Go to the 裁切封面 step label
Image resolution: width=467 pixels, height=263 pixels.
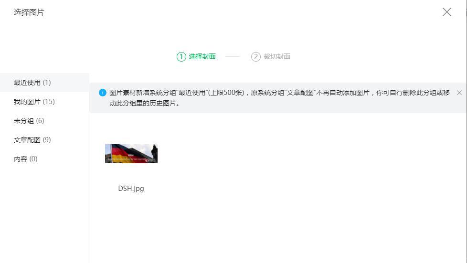coord(277,56)
